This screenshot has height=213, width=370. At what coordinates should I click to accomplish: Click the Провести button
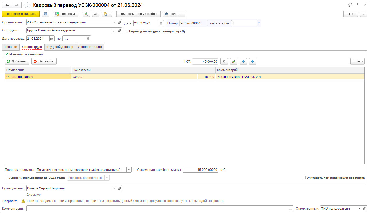point(66,14)
